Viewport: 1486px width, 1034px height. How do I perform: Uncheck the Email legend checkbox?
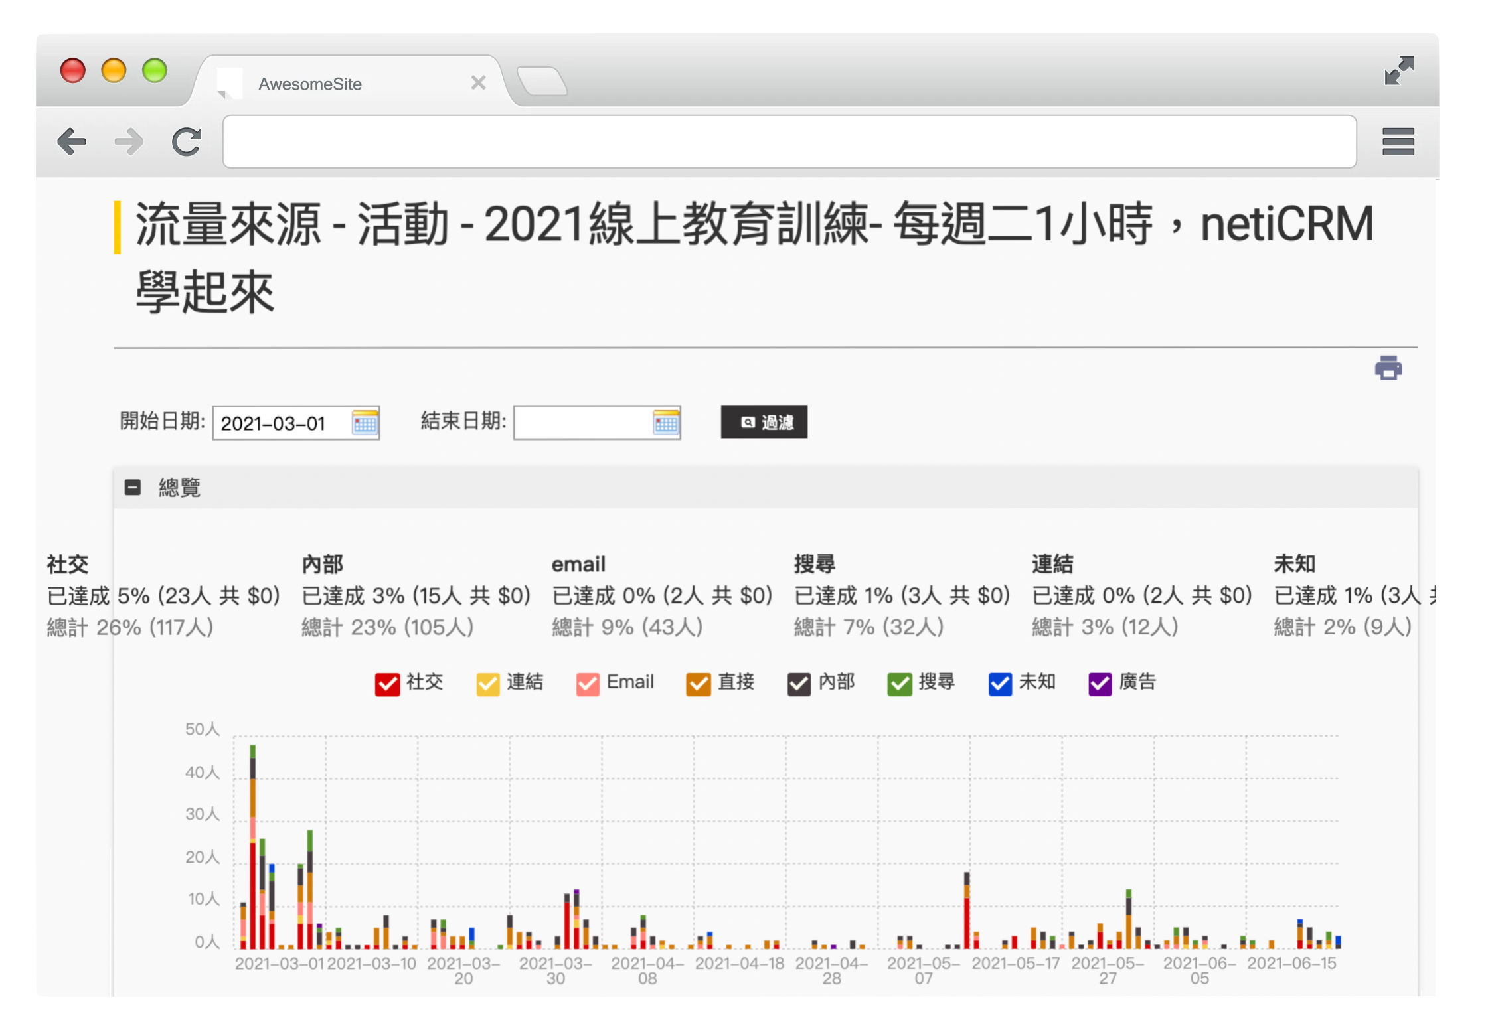[588, 684]
